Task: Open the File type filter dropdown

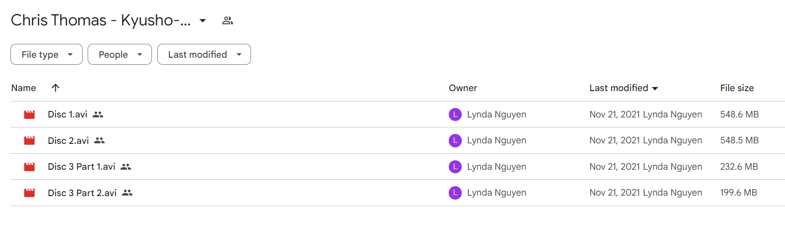Action: coord(46,54)
